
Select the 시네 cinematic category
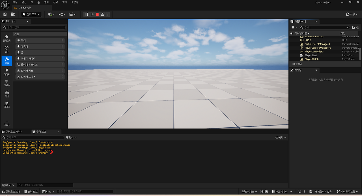pyautogui.click(x=7, y=94)
